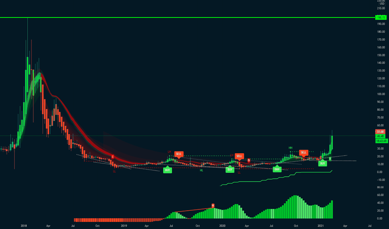Select the BUY signal near July 2020
The height and width of the screenshot is (229, 389).
coord(277,169)
